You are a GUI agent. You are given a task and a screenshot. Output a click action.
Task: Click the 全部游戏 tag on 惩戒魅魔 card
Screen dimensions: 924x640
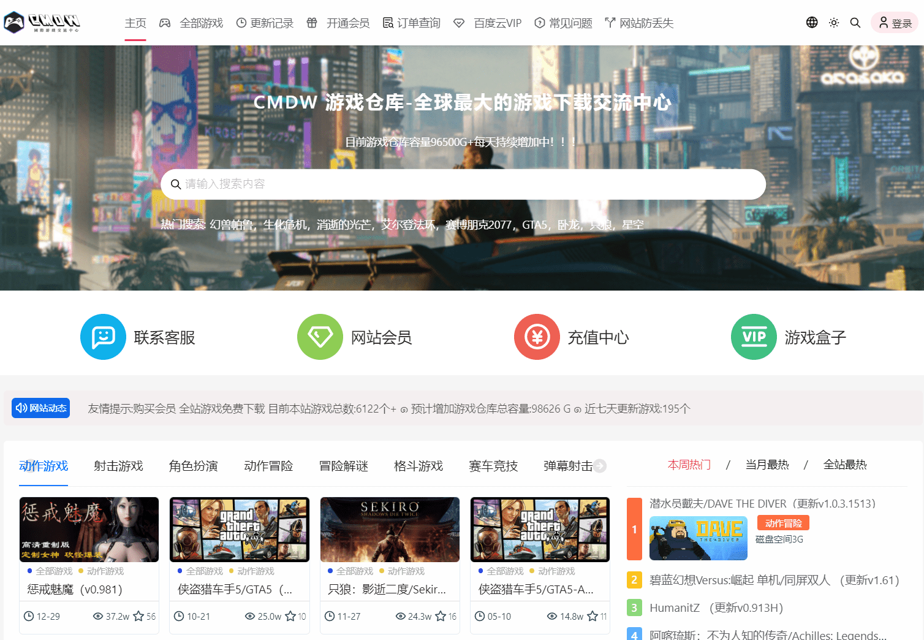(x=54, y=571)
